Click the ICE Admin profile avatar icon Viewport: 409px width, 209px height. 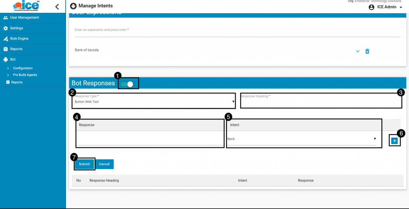pos(371,7)
